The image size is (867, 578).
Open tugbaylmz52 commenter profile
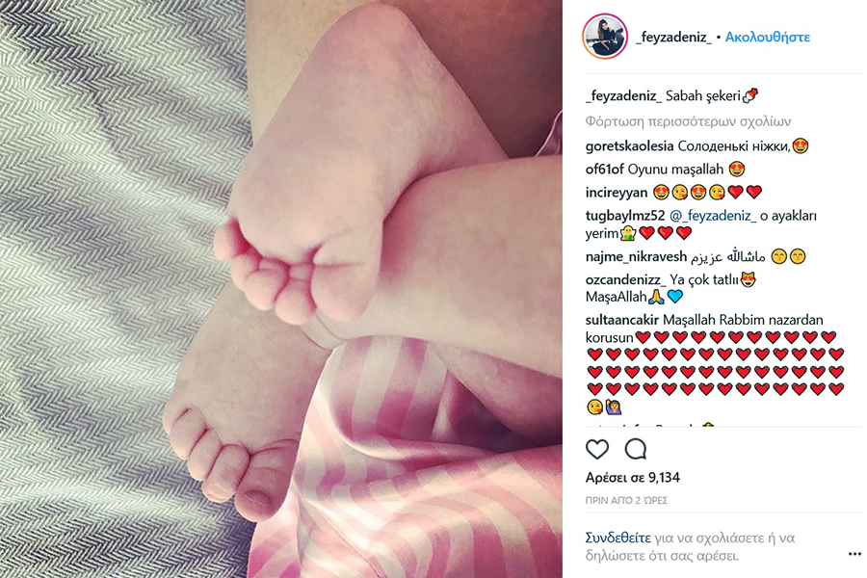pos(625,216)
